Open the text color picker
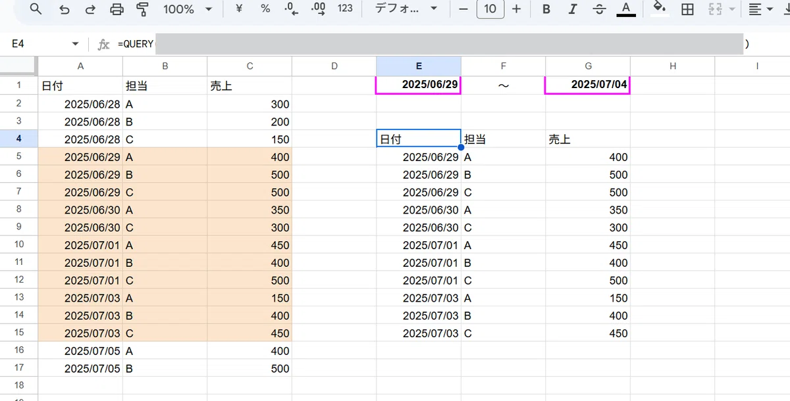The width and height of the screenshot is (790, 401). 626,9
